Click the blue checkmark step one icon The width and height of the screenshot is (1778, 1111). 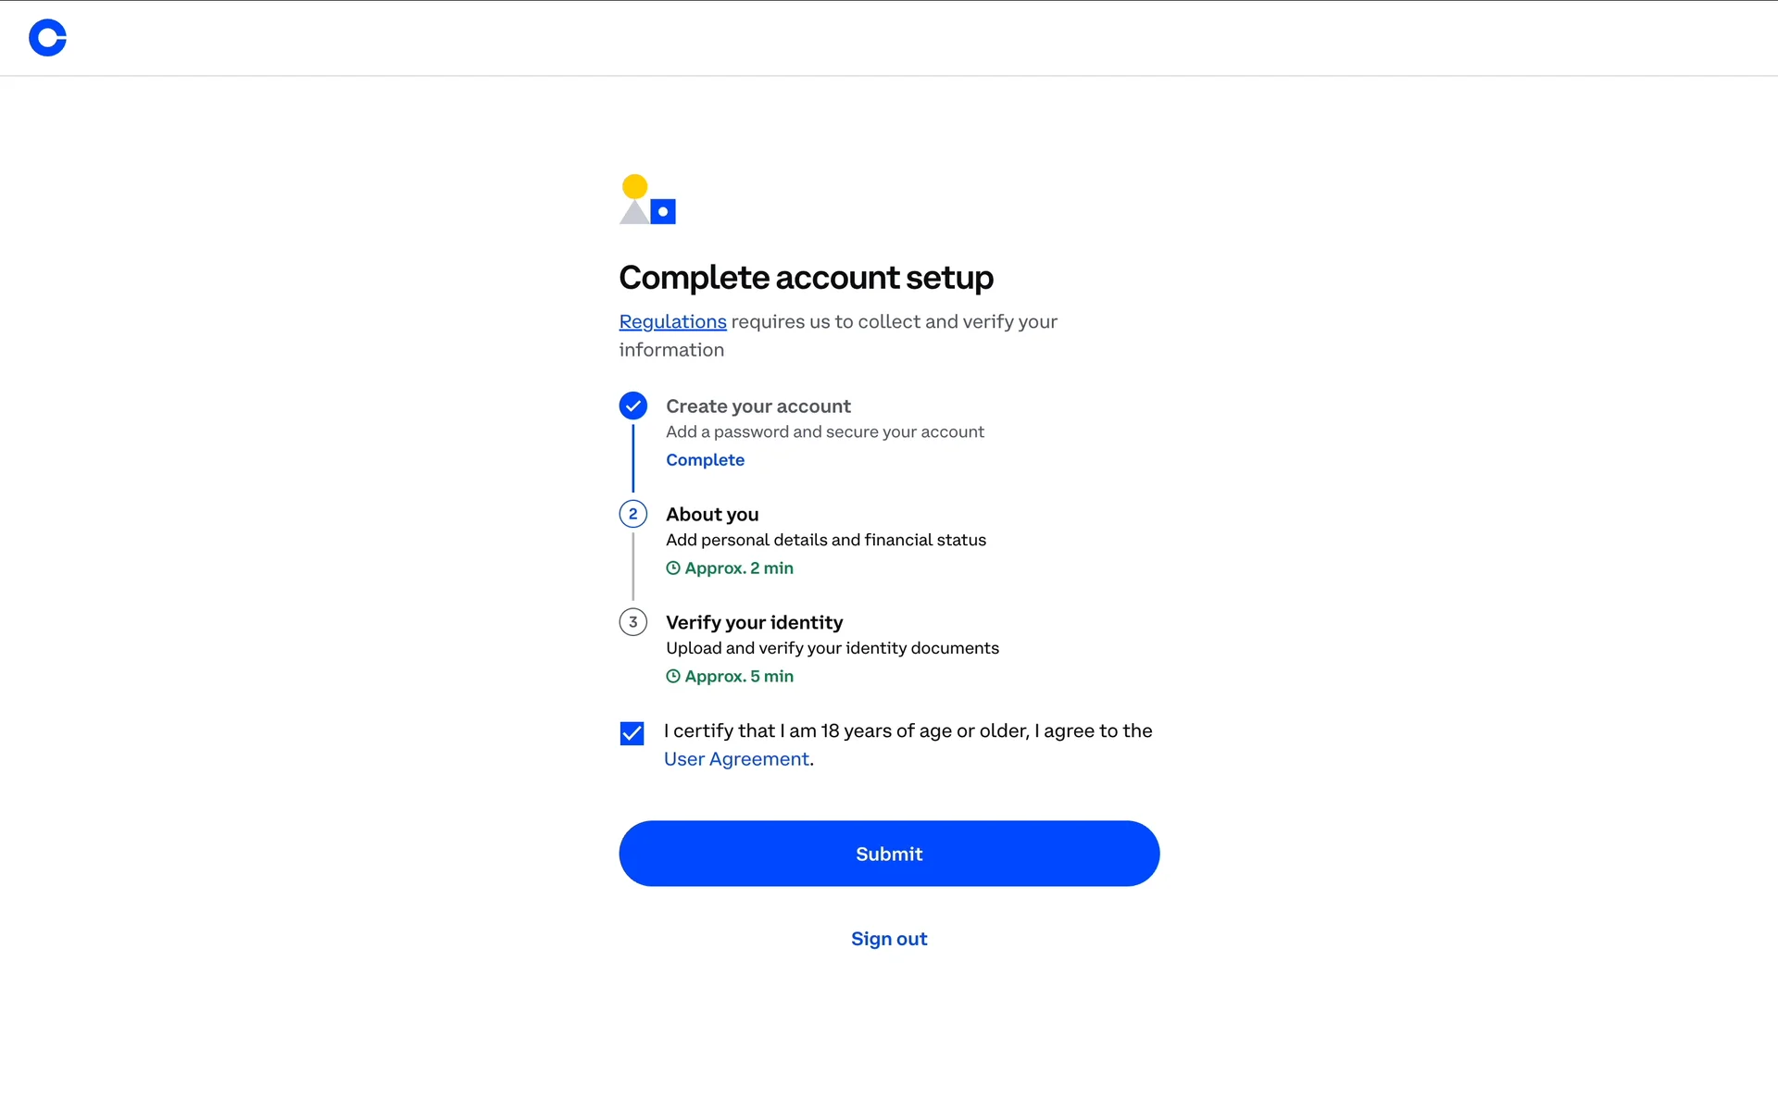(x=632, y=406)
